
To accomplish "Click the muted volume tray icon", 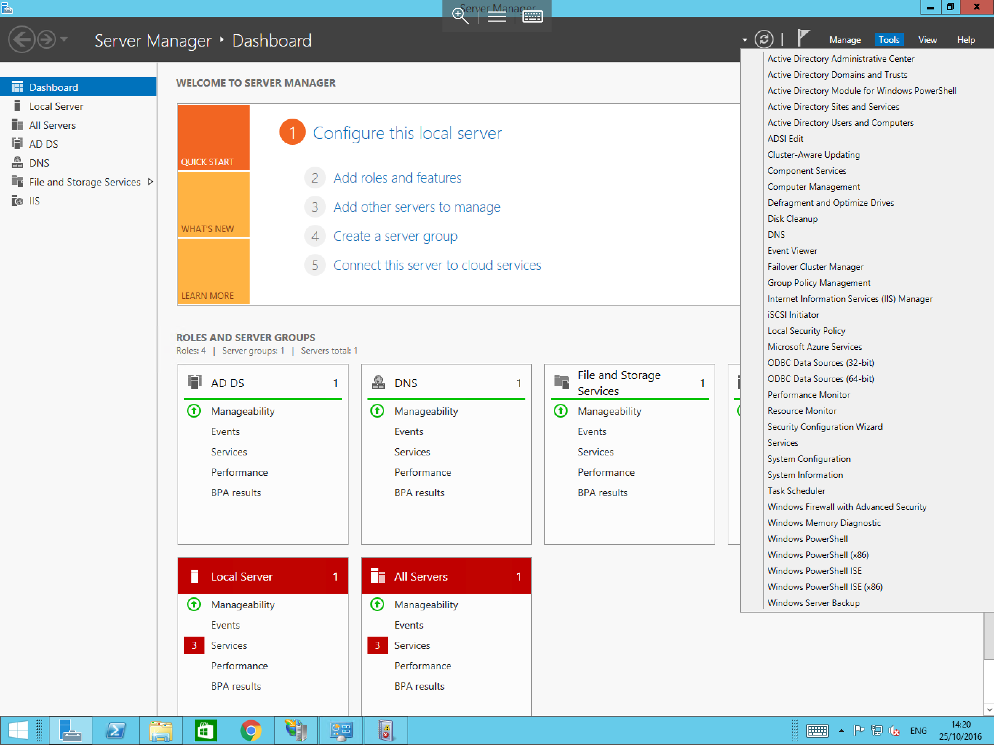I will coord(894,731).
